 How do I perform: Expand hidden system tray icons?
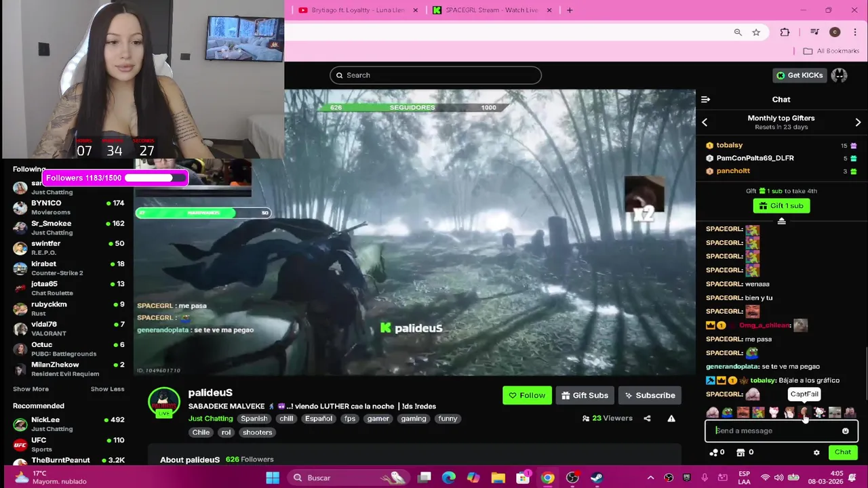650,478
